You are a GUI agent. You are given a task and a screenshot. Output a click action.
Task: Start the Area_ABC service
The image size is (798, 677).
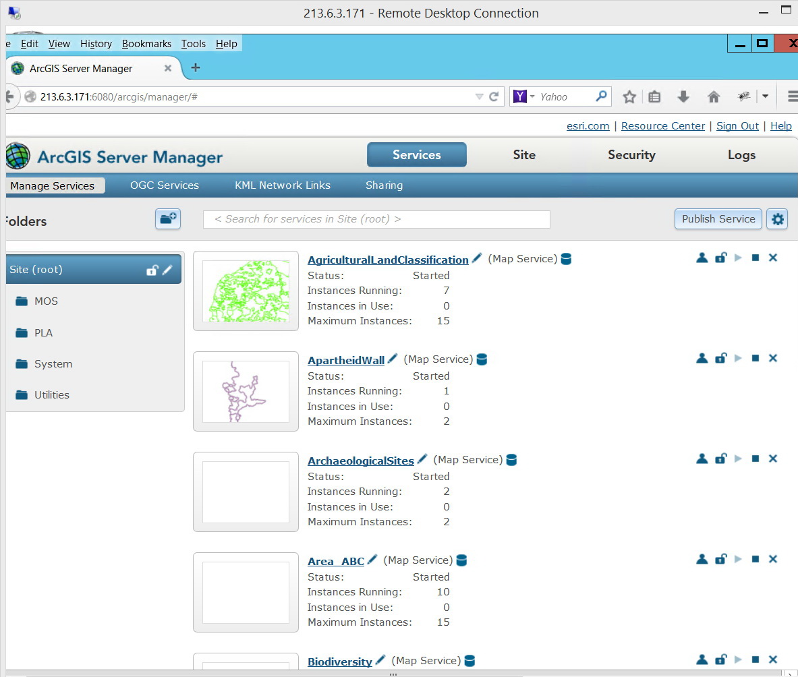click(738, 559)
